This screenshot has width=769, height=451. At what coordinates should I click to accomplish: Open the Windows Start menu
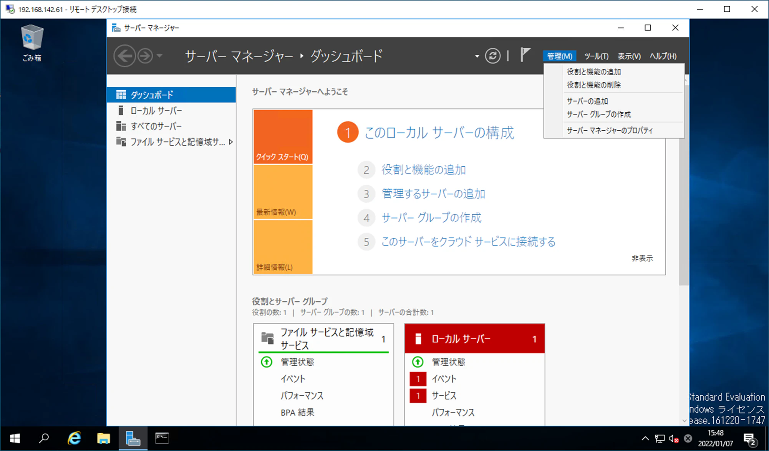click(x=15, y=438)
